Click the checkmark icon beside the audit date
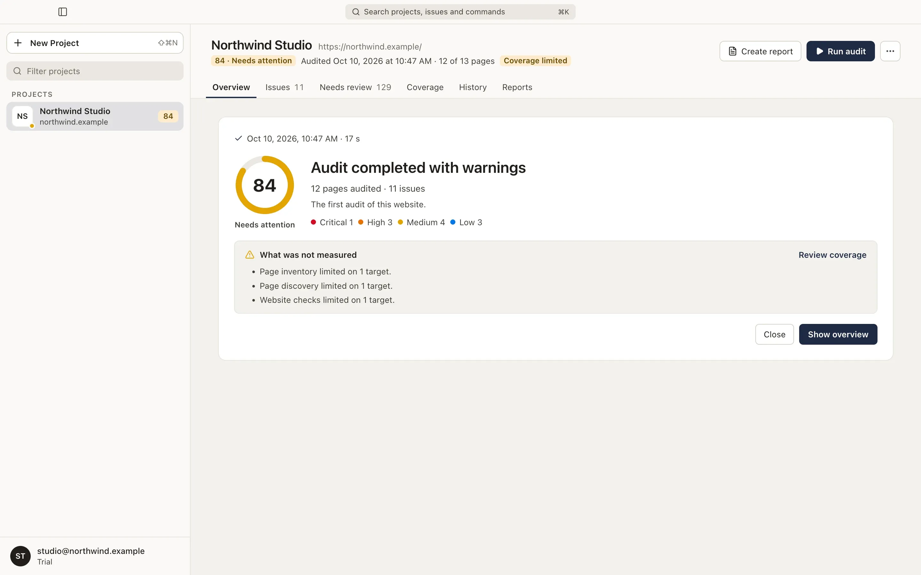Image resolution: width=921 pixels, height=575 pixels. click(x=239, y=138)
